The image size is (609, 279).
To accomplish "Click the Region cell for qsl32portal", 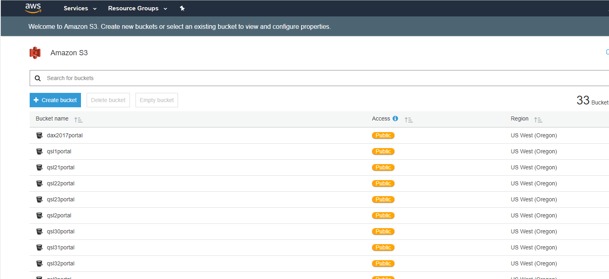I will (534, 263).
